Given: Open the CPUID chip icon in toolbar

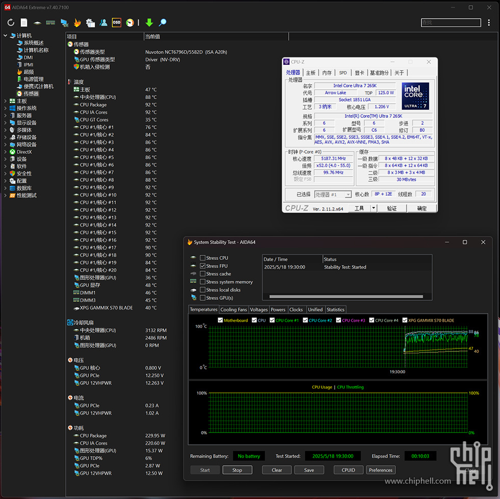Looking at the screenshot, I should tap(37, 23).
